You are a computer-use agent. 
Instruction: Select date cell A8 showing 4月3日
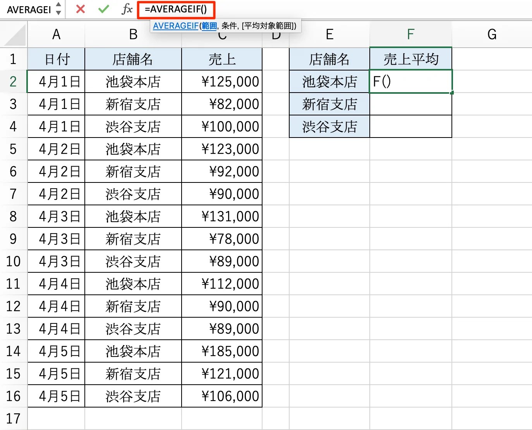[56, 217]
